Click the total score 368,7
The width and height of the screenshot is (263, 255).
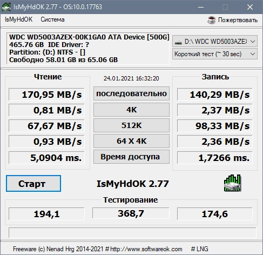(x=131, y=213)
